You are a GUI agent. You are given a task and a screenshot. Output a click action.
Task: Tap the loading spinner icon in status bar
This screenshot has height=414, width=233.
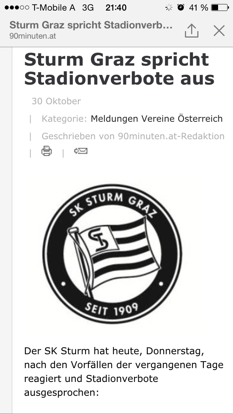pyautogui.click(x=169, y=8)
